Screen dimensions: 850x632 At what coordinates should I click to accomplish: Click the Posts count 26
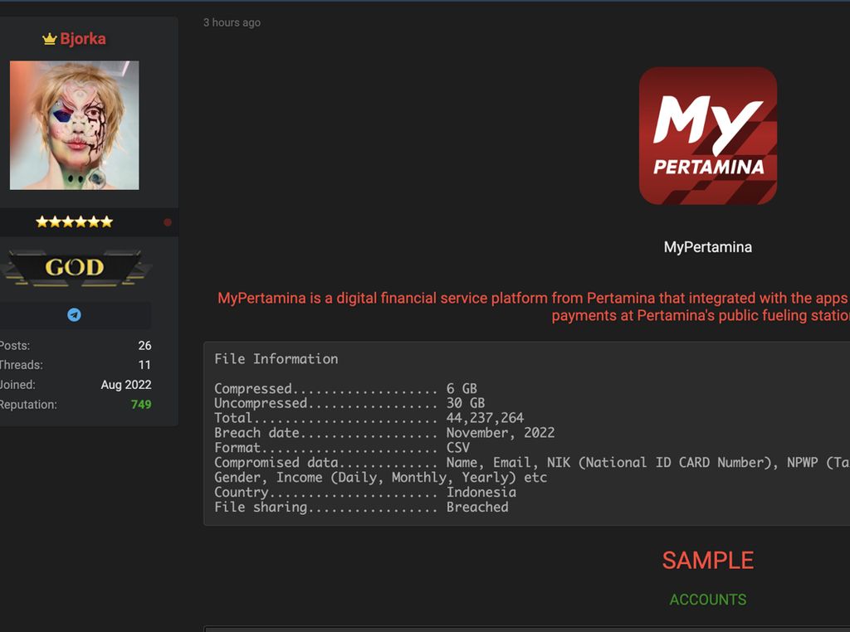[144, 346]
